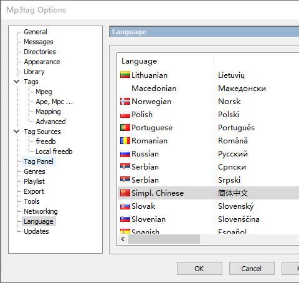299x283 pixels.
Task: Click the Norwegian flag icon
Action: [x=125, y=102]
